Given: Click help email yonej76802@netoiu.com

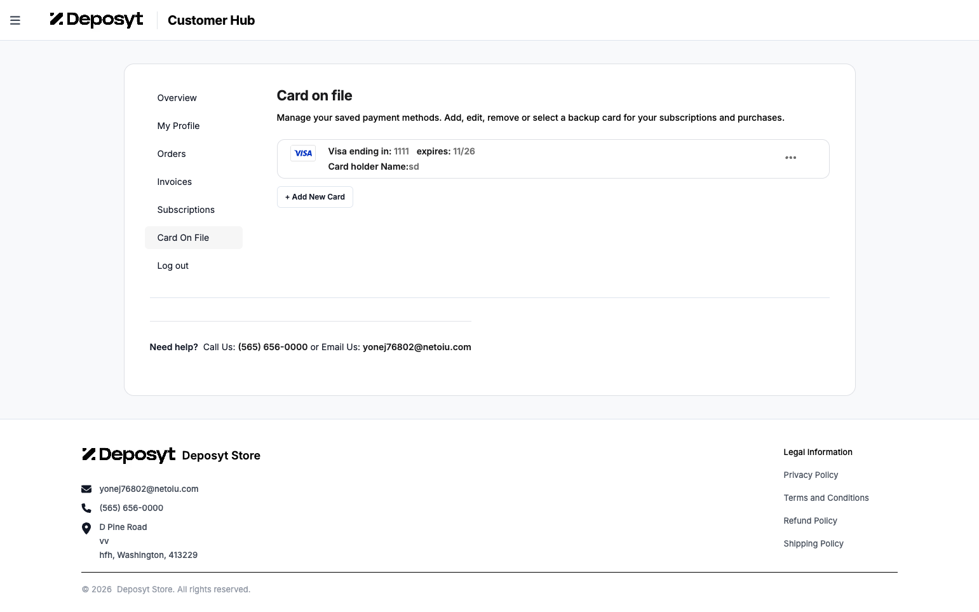Looking at the screenshot, I should pyautogui.click(x=417, y=347).
